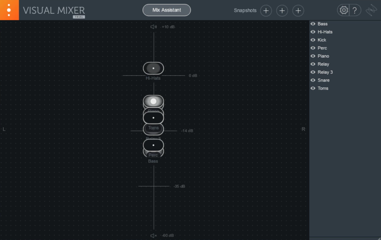Open settings via the gear icon
This screenshot has height=240, width=381.
click(343, 10)
